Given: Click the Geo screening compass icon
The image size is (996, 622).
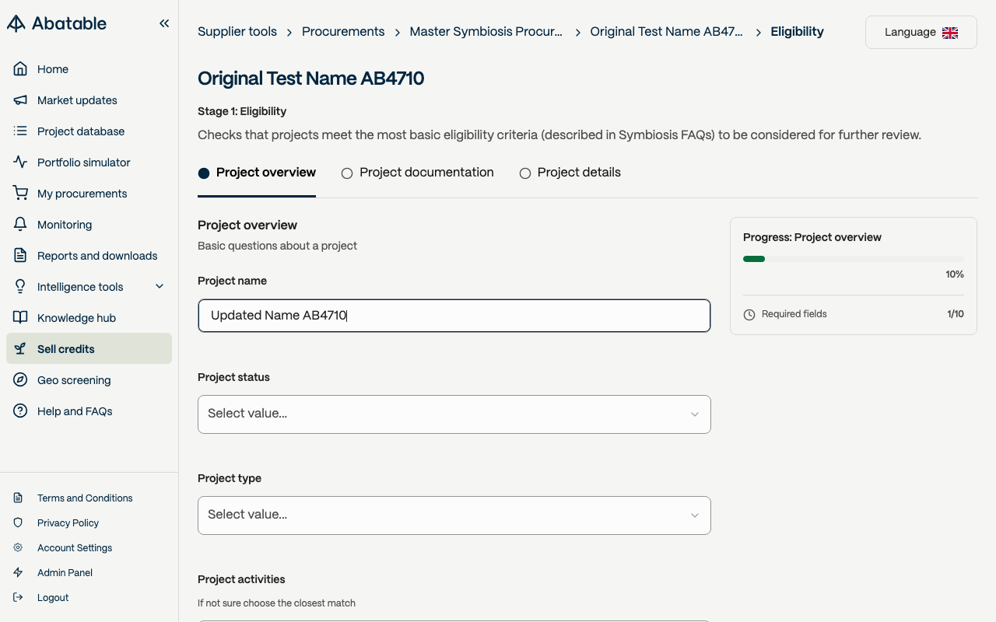Looking at the screenshot, I should click(x=20, y=380).
